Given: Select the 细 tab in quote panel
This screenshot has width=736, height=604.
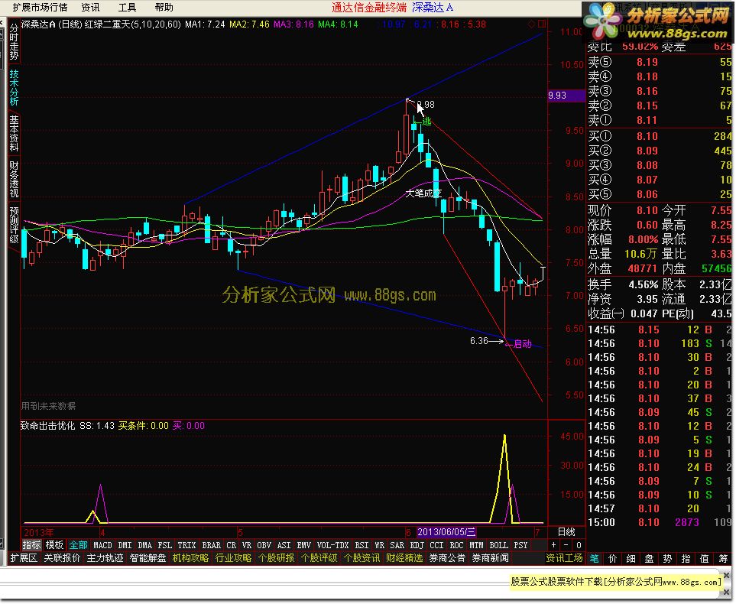Looking at the screenshot, I should click(631, 558).
